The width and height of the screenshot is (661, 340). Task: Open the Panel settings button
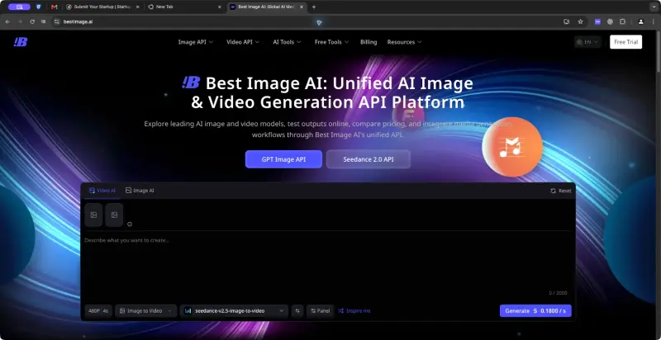point(321,311)
